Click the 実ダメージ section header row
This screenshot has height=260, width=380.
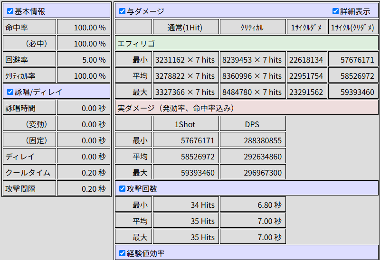click(247, 108)
